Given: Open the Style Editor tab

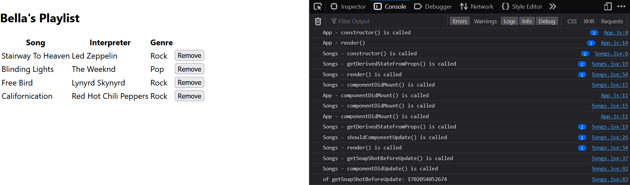Looking at the screenshot, I should pos(522,7).
